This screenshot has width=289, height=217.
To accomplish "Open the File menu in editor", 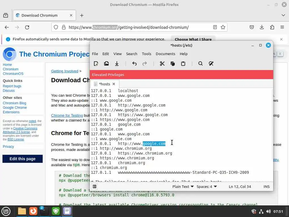I will point(95,54).
